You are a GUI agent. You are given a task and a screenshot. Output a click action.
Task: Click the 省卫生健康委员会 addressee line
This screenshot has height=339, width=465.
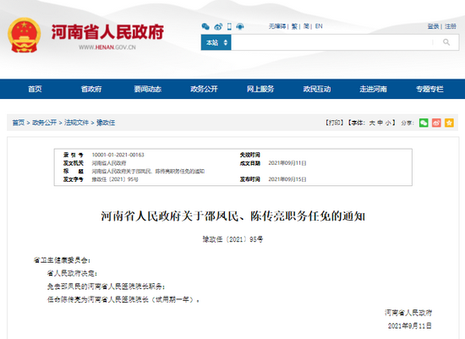click(62, 260)
